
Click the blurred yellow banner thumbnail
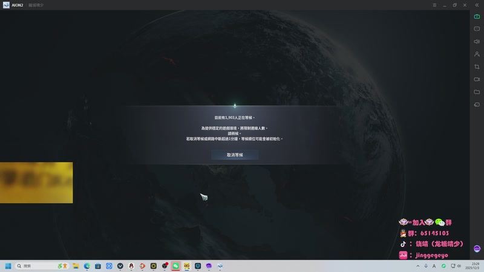click(36, 183)
